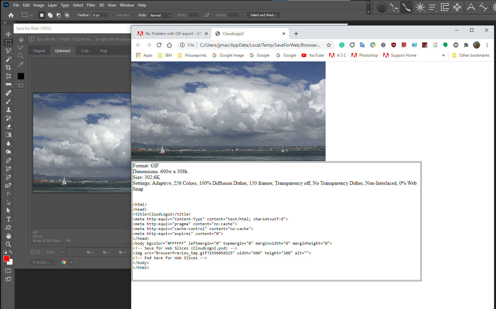Viewport: 496px width, 309px height.
Task: Toggle the Grammarly browser extension icon
Action: [342, 45]
